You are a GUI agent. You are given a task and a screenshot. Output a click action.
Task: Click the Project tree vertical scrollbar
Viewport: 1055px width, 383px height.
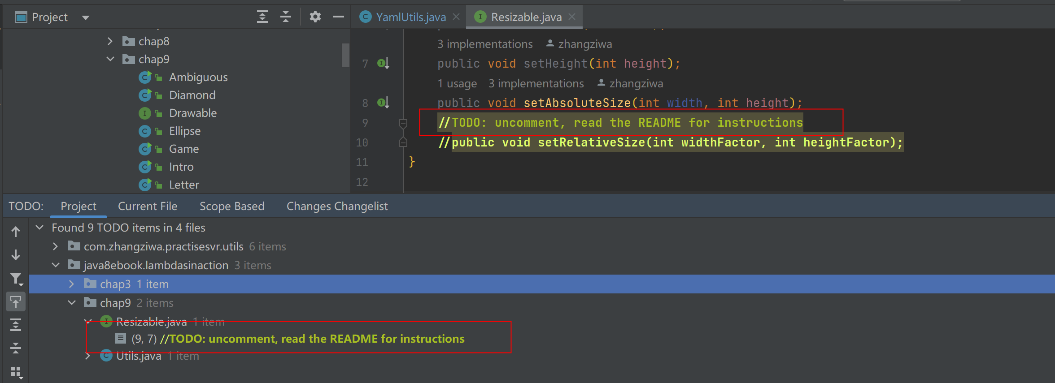[x=345, y=55]
